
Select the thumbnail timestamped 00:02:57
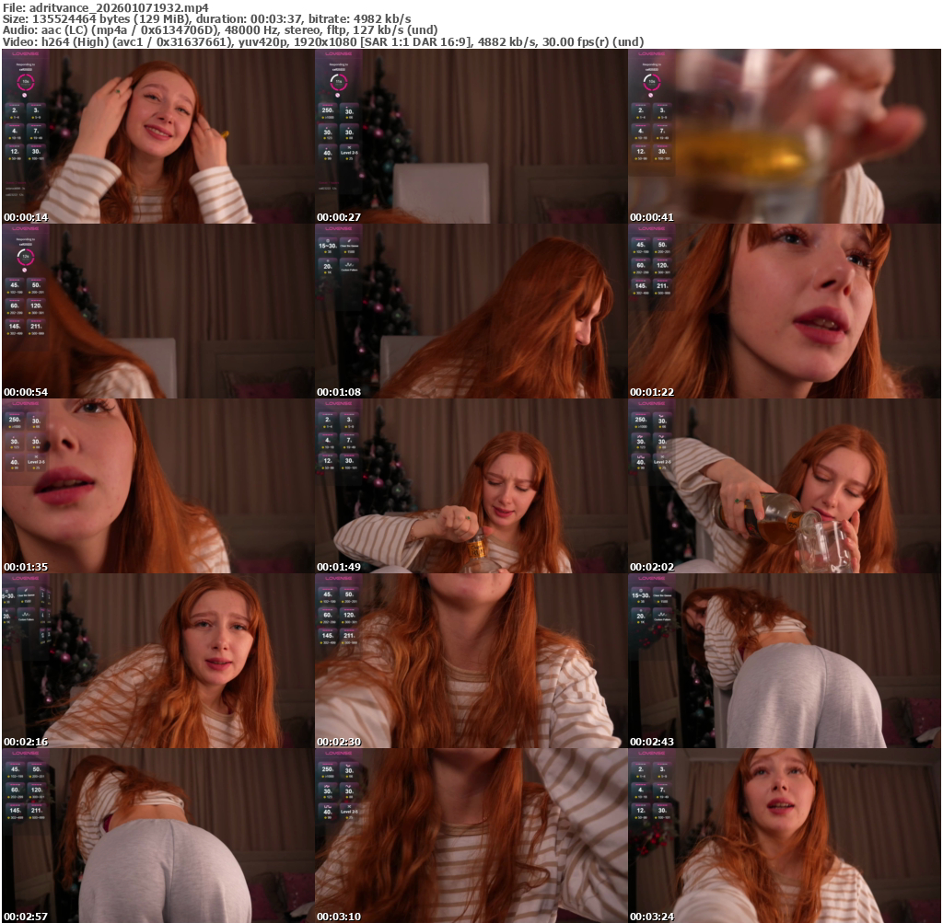[158, 836]
